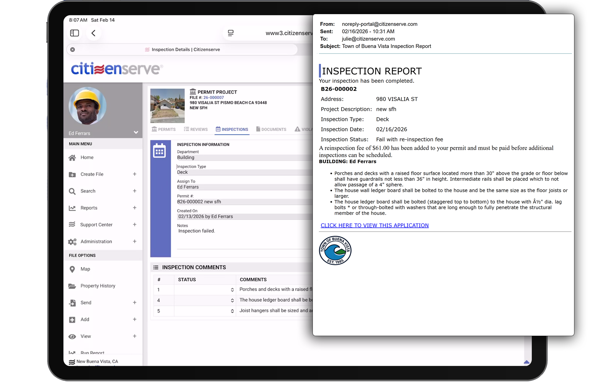This screenshot has width=591, height=382.
Task: Open the Support Center icon
Action: point(72,224)
